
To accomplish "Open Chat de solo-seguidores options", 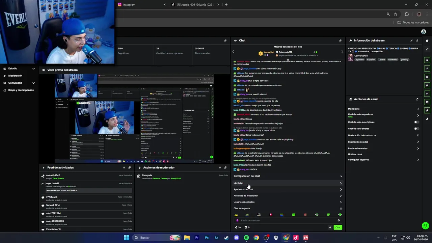I will [383, 115].
